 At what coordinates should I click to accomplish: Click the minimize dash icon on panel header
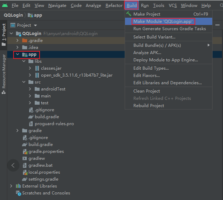pos(217,25)
